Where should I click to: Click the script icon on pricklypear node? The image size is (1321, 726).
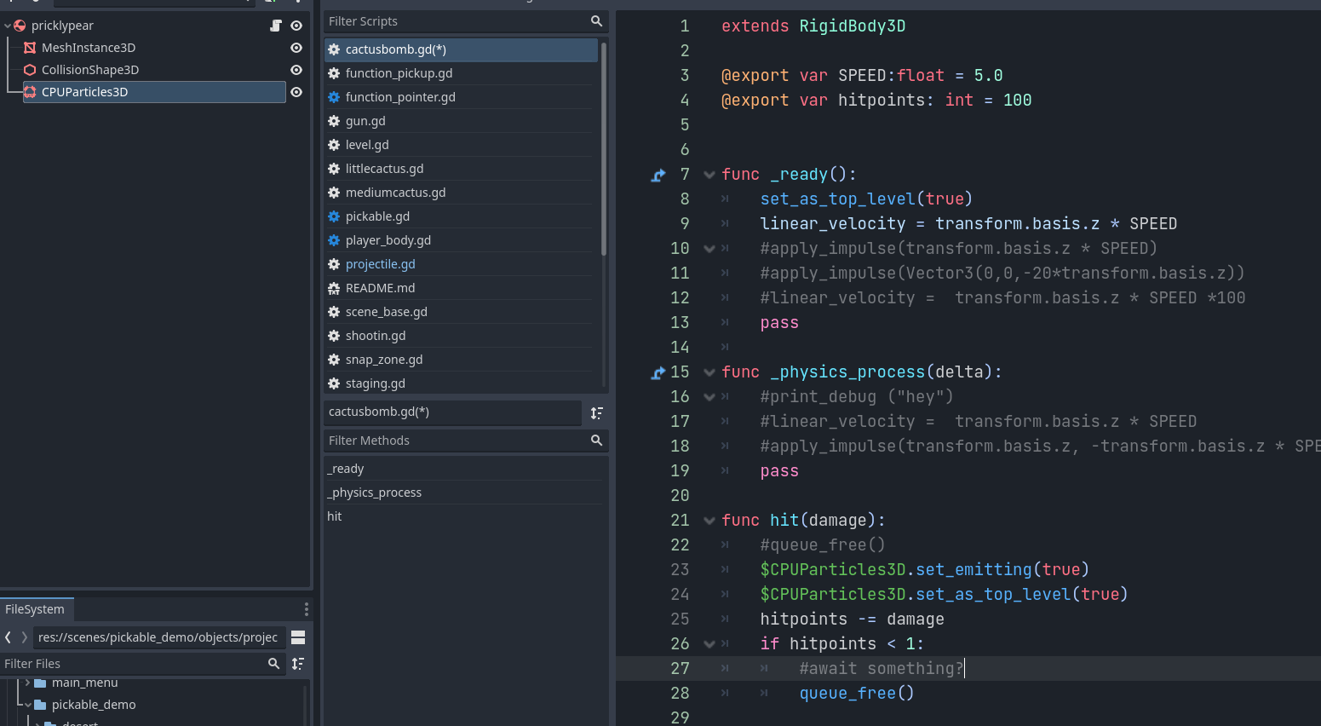(276, 26)
